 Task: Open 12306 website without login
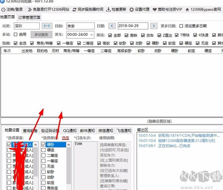48,10
